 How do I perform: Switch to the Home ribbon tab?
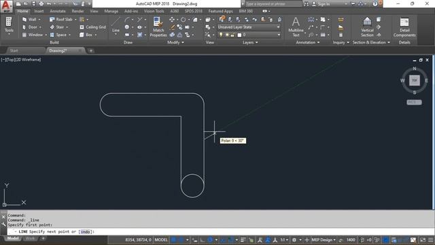(22, 11)
